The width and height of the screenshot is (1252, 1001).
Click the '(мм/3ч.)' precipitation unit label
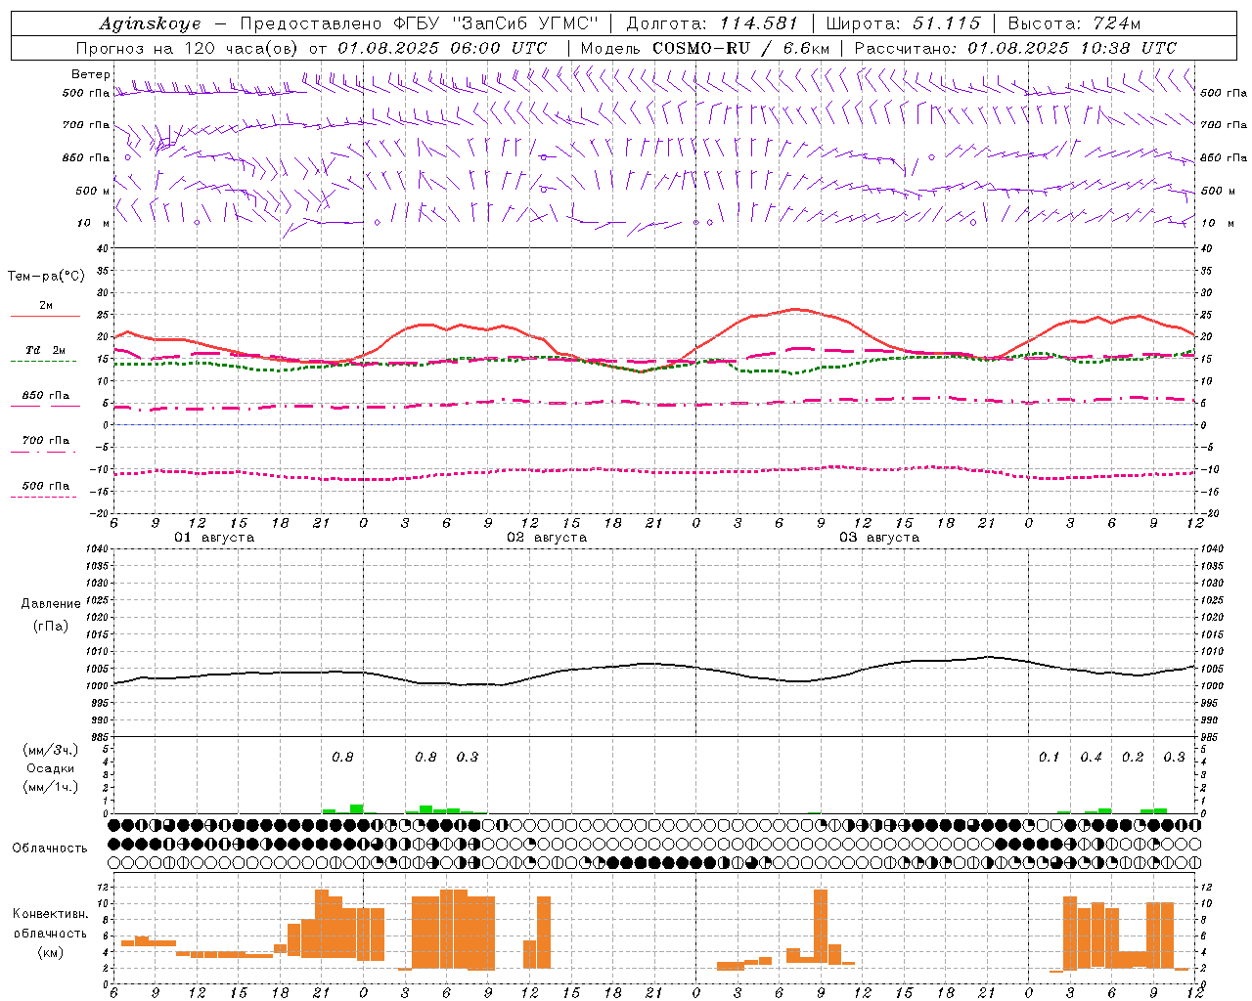[x=51, y=750]
